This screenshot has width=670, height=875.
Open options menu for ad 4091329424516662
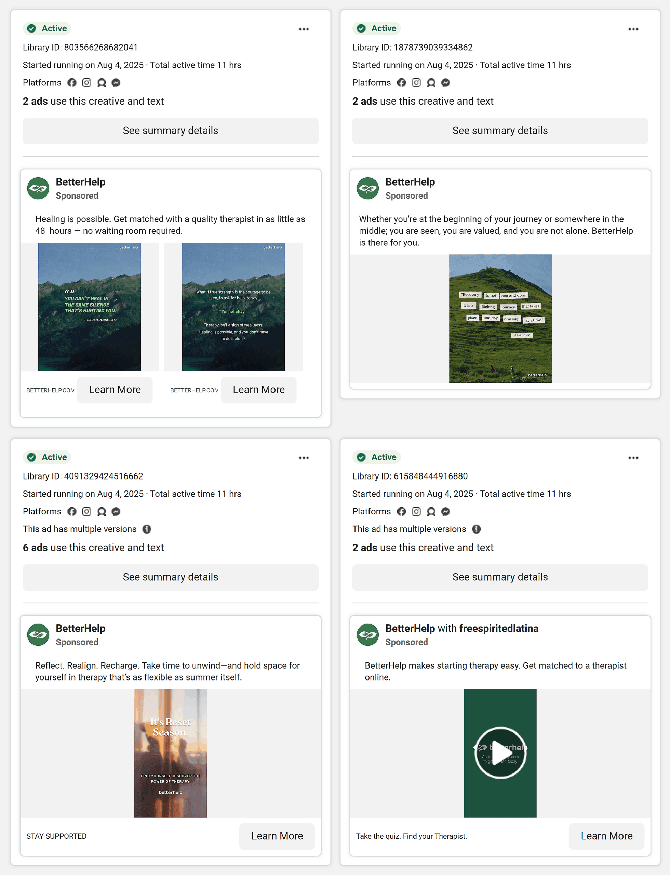pyautogui.click(x=304, y=458)
